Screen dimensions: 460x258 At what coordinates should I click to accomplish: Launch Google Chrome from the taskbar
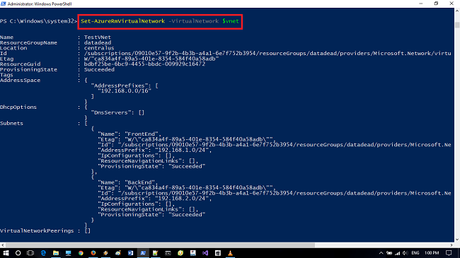point(81,253)
